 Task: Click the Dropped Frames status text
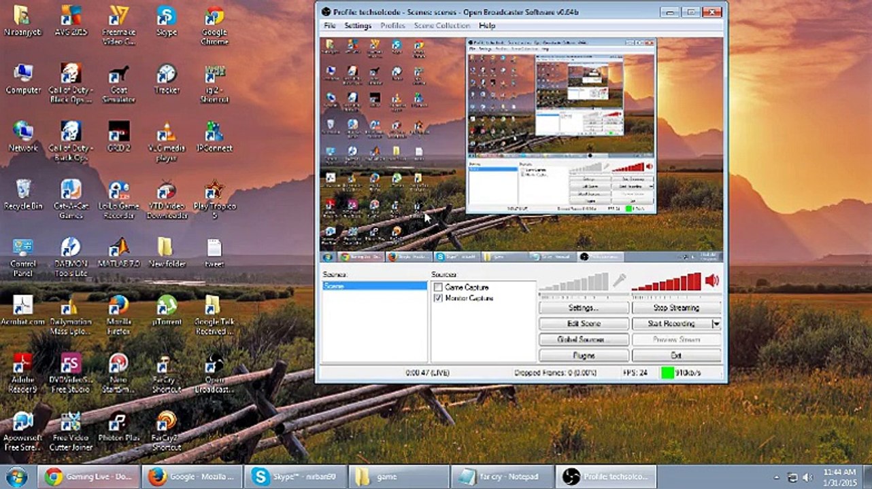[x=555, y=373]
